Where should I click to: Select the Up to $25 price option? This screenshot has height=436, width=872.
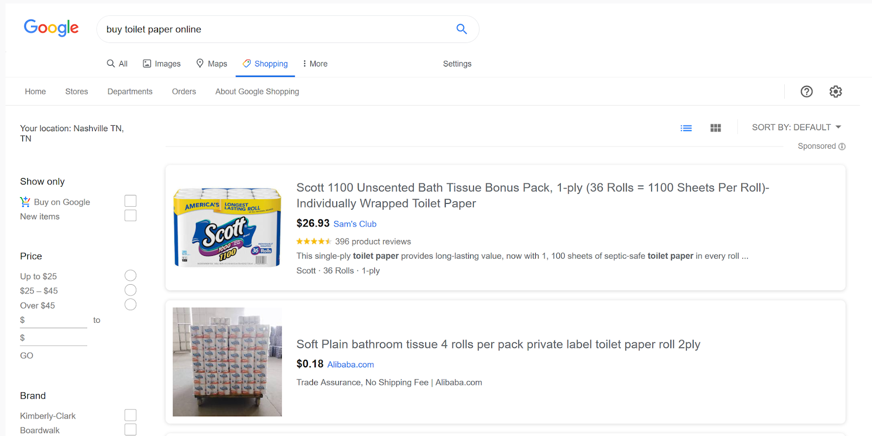[x=130, y=275]
